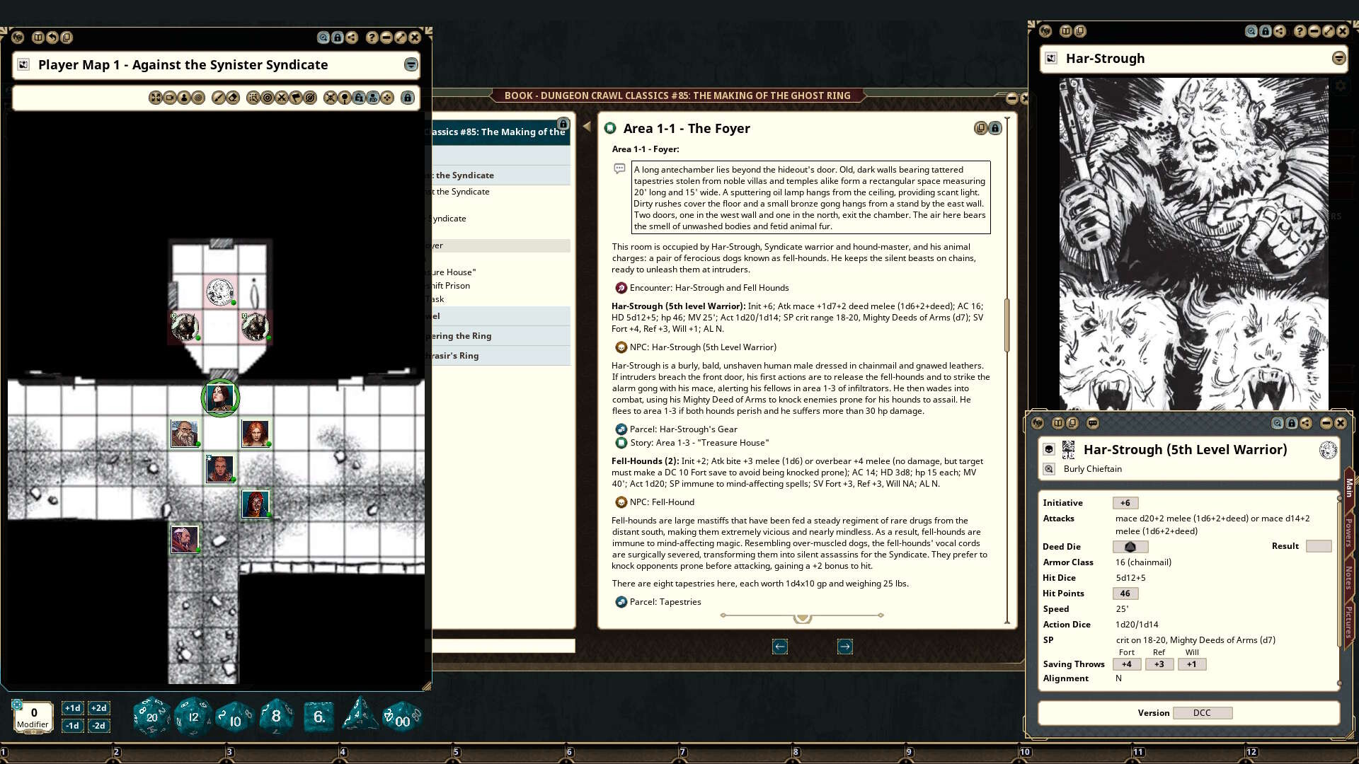Image resolution: width=1359 pixels, height=764 pixels.
Task: Roll the d12 die
Action: [193, 717]
